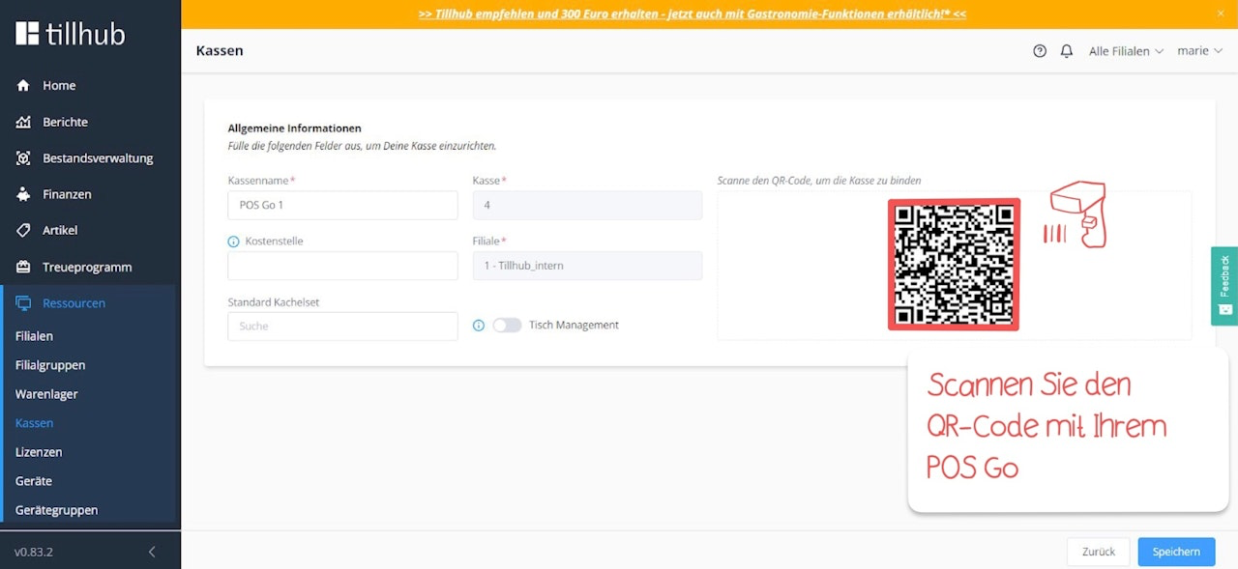Viewport: 1238px width, 569px height.
Task: Click the Kasse number field
Action: pos(587,205)
